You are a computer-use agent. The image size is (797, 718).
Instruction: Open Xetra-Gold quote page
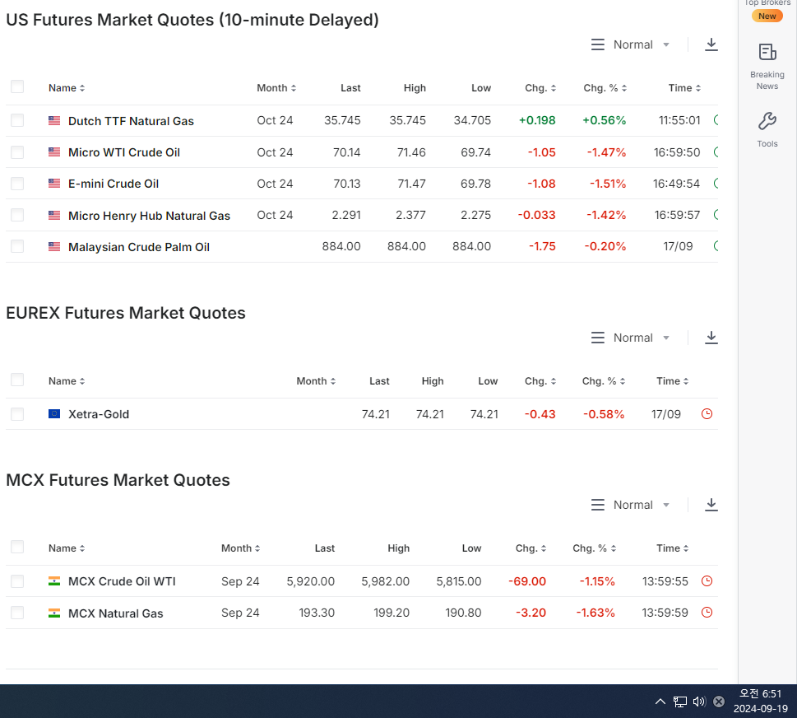[99, 414]
